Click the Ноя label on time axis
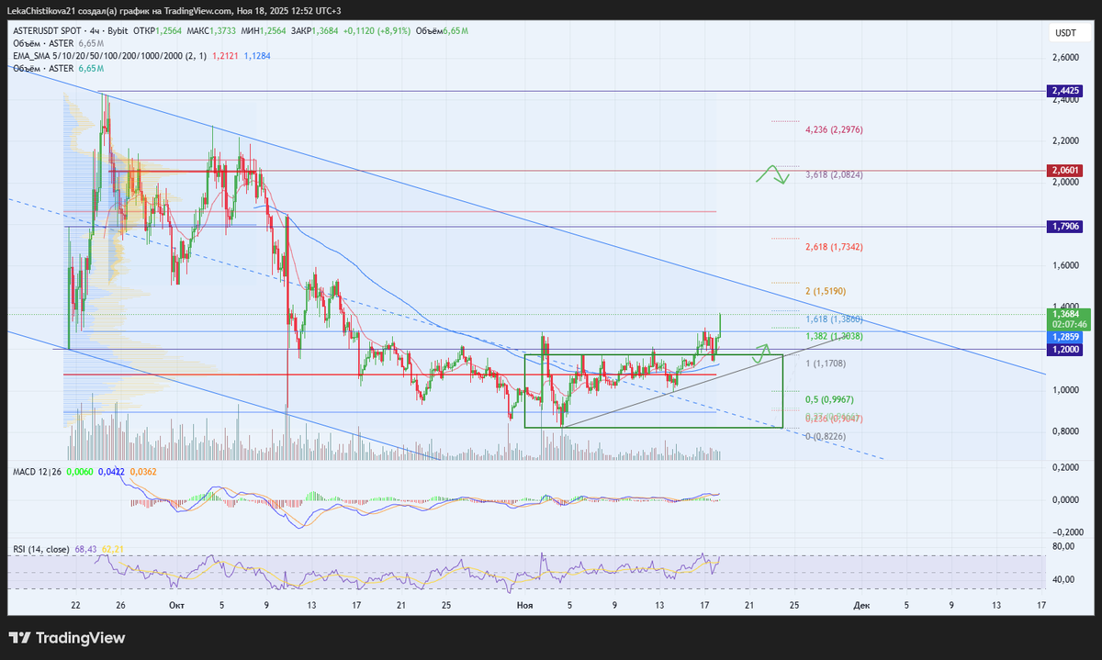The image size is (1102, 660). pyautogui.click(x=524, y=605)
